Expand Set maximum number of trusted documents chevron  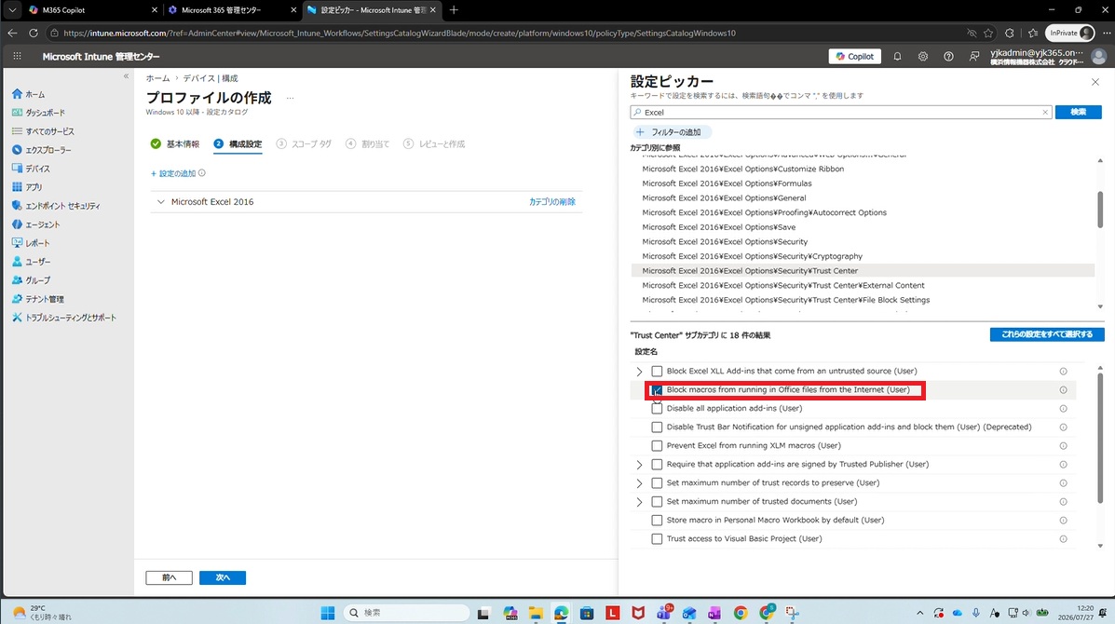(639, 502)
